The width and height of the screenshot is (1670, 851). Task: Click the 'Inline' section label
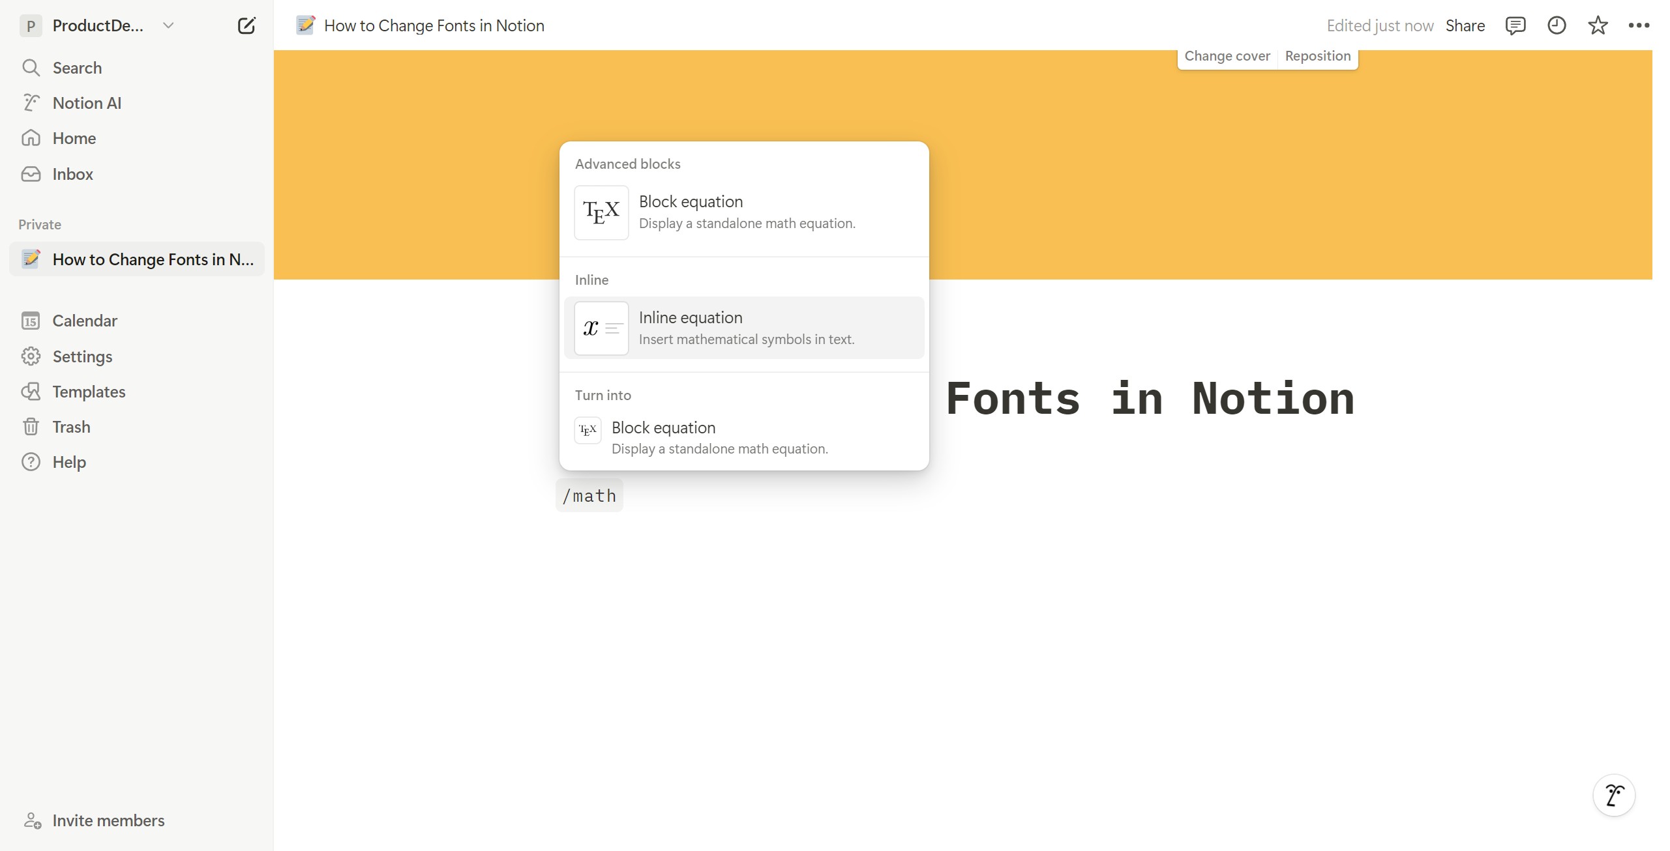(591, 280)
